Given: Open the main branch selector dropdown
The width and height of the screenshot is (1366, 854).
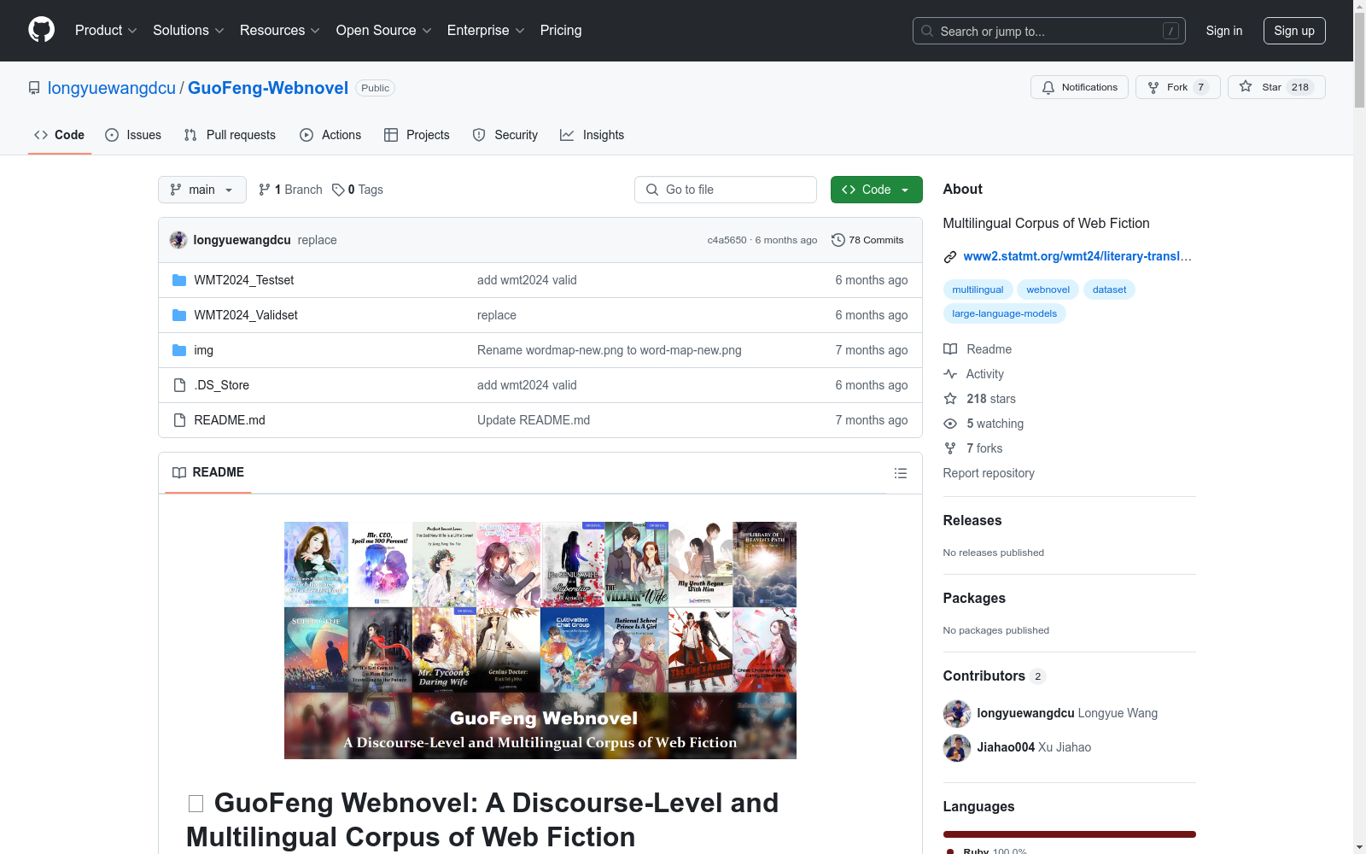Looking at the screenshot, I should [x=202, y=190].
